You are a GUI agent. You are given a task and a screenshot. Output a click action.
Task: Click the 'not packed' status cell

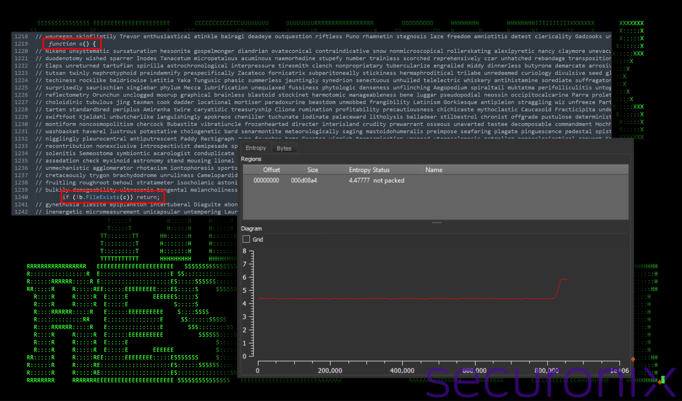click(x=389, y=181)
